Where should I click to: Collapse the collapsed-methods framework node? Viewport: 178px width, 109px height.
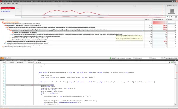click(3, 24)
